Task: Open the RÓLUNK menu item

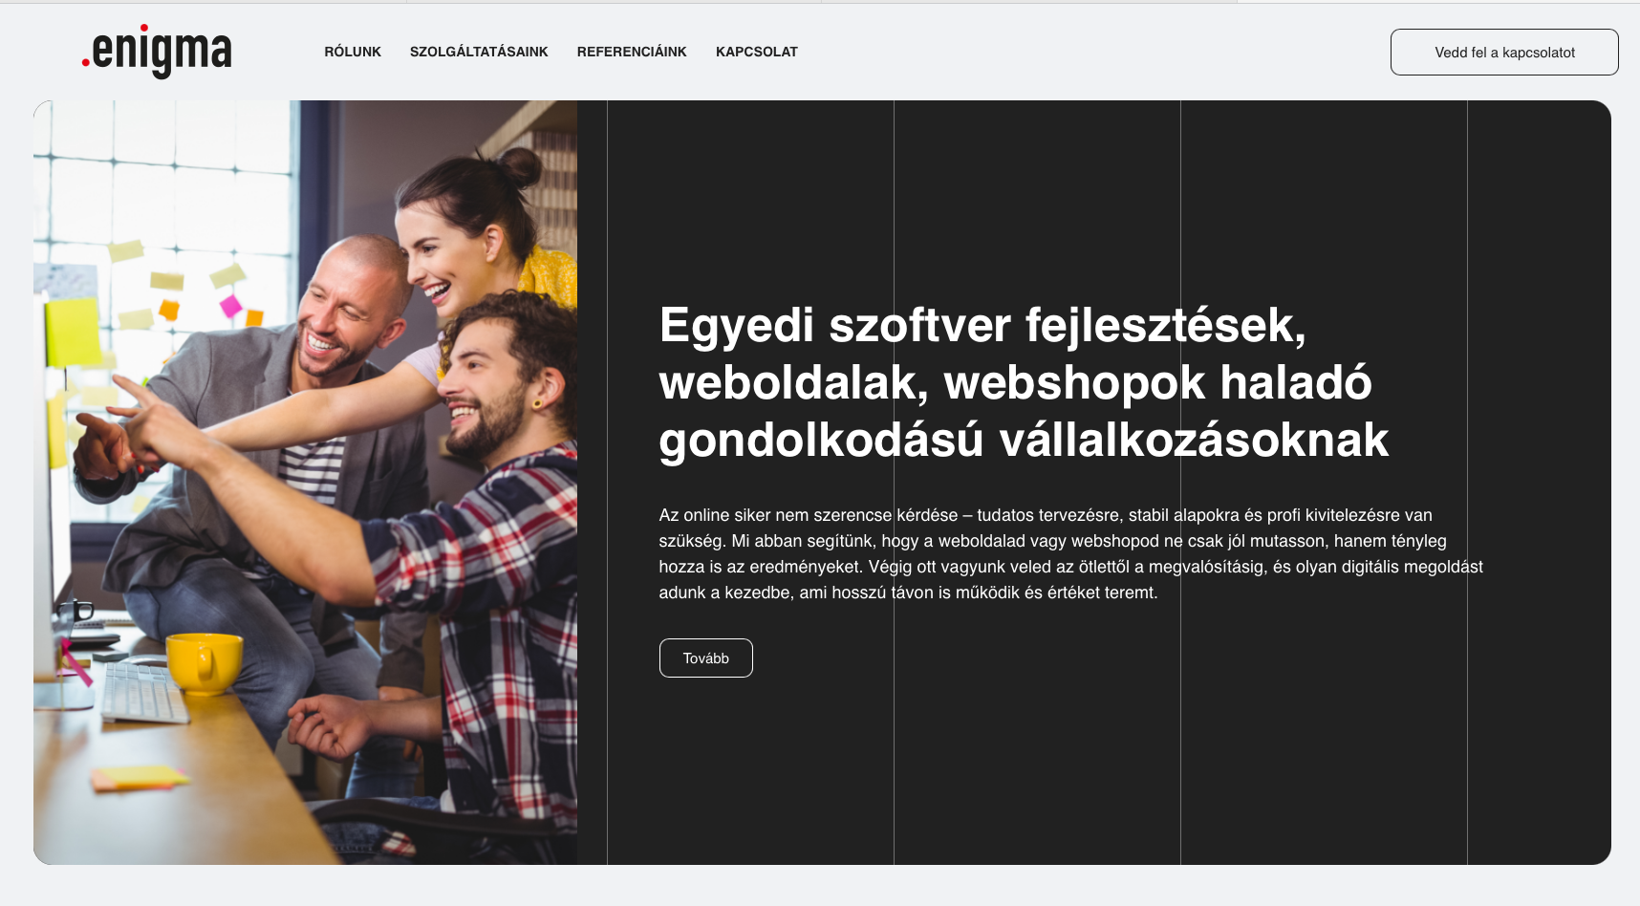Action: tap(353, 52)
